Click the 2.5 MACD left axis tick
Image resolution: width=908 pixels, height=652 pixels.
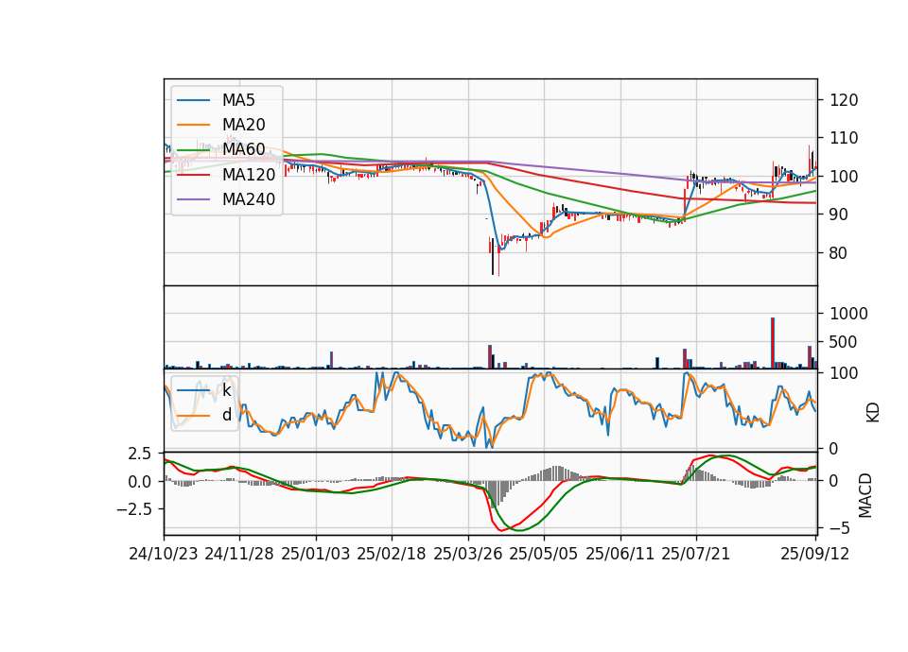139,454
